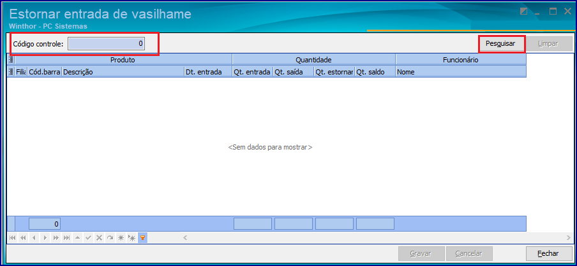Sort by Qt. entrada column header
577x266 pixels.
[253, 72]
